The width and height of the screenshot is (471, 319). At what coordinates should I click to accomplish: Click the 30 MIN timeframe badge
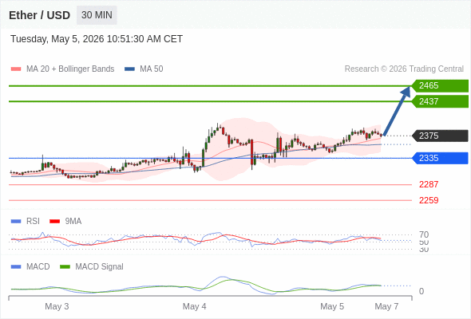pyautogui.click(x=97, y=15)
